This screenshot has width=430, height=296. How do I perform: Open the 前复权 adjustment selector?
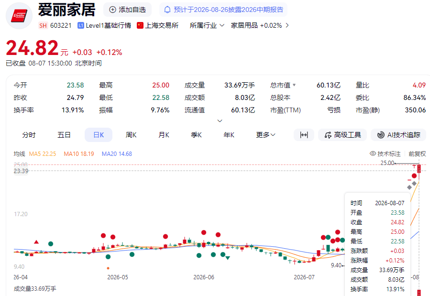click(417, 154)
